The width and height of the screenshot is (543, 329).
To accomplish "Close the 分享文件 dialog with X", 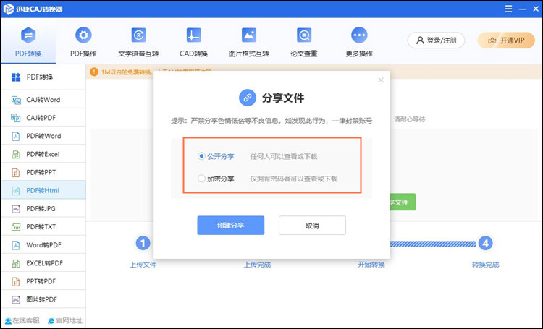I will coord(381,80).
